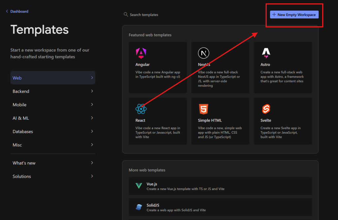Open the Solutions section label
The width and height of the screenshot is (338, 220).
click(22, 176)
